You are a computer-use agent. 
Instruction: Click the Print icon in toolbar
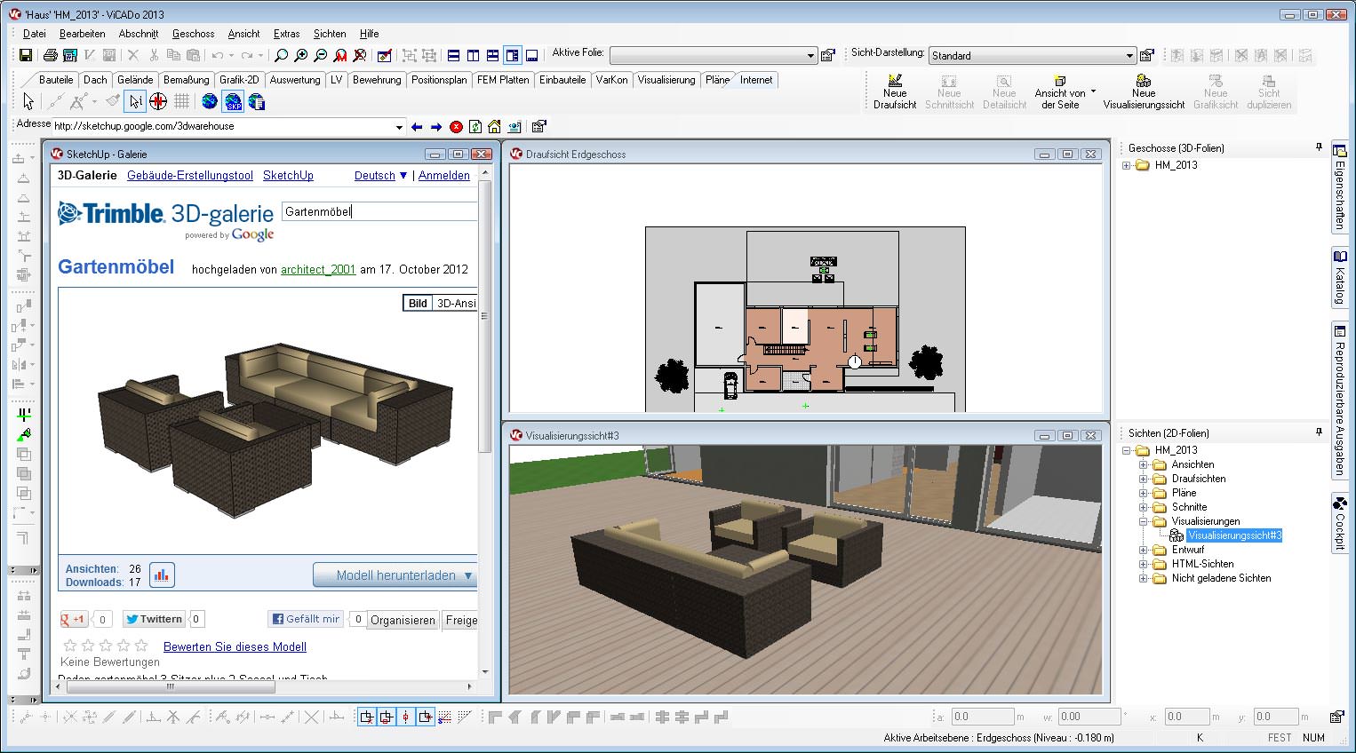[x=51, y=55]
